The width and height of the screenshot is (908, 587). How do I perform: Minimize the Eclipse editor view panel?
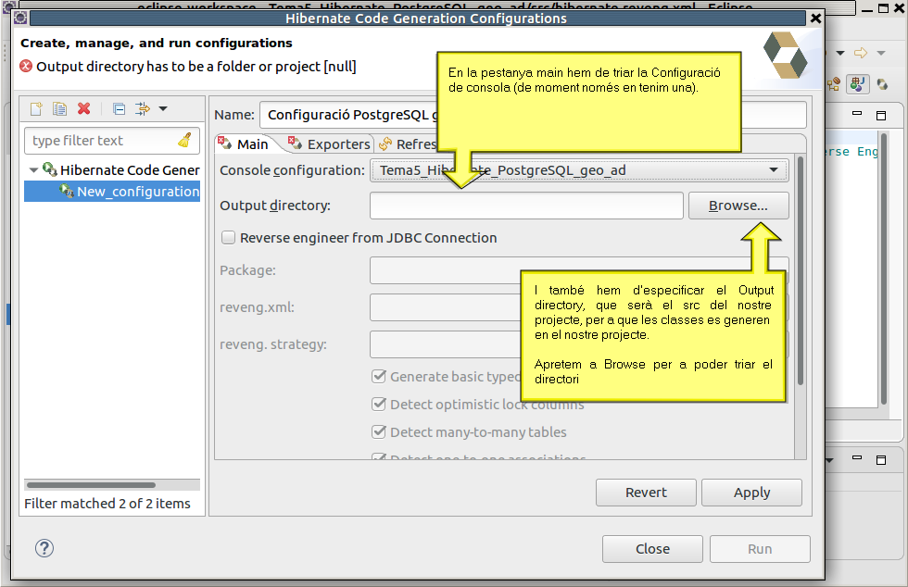(x=857, y=114)
